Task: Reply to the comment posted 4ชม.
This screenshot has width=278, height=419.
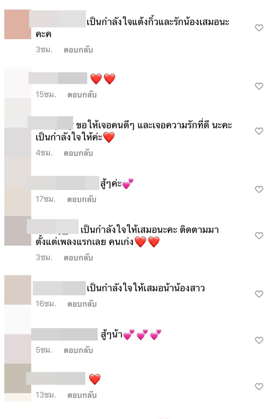Action: point(78,153)
